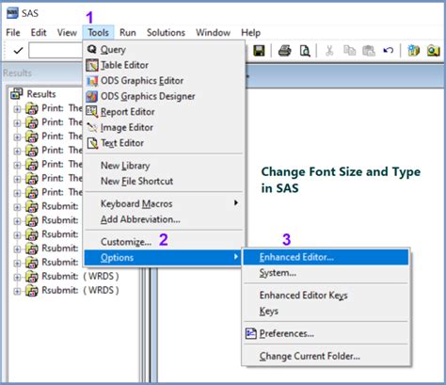Open the Edit menu
This screenshot has height=385, width=446.
click(39, 33)
